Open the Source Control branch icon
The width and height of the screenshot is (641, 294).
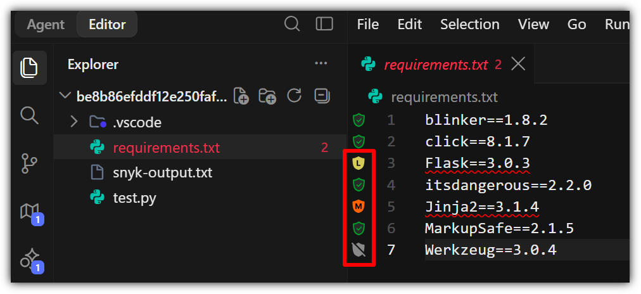tap(29, 163)
